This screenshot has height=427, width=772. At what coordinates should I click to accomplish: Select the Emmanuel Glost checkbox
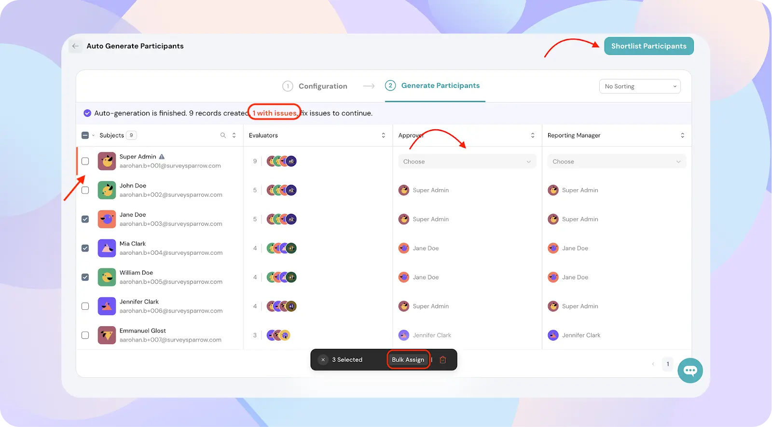(85, 335)
